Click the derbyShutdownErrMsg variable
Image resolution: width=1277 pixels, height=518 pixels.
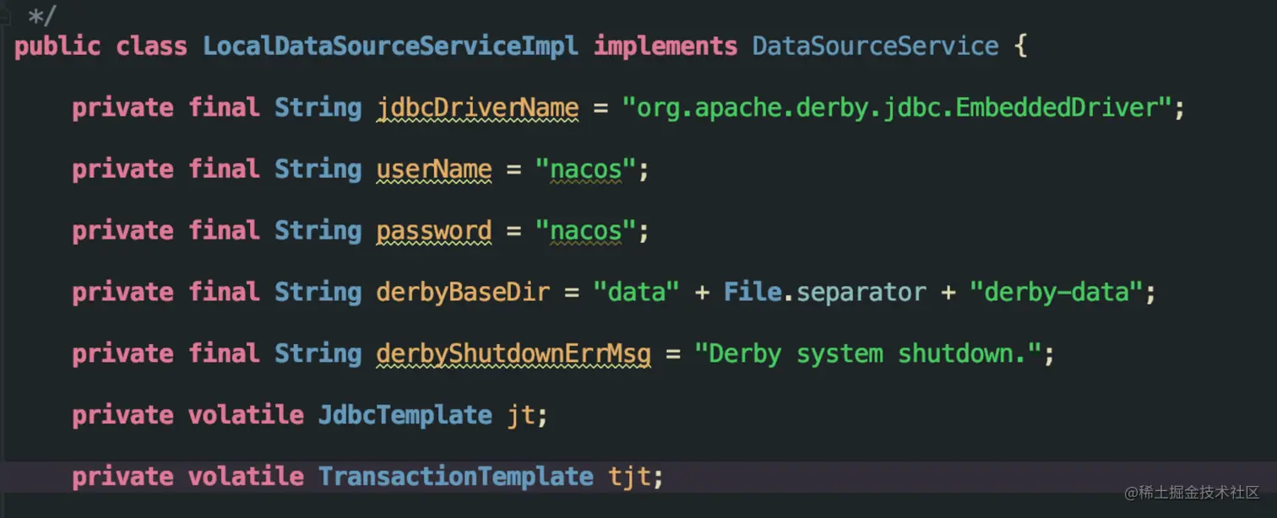tap(514, 353)
